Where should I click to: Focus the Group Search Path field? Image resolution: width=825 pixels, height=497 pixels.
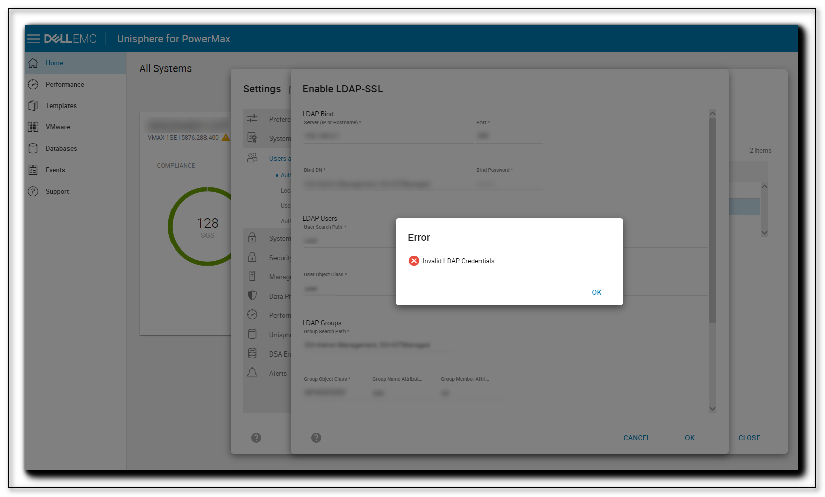tap(505, 345)
